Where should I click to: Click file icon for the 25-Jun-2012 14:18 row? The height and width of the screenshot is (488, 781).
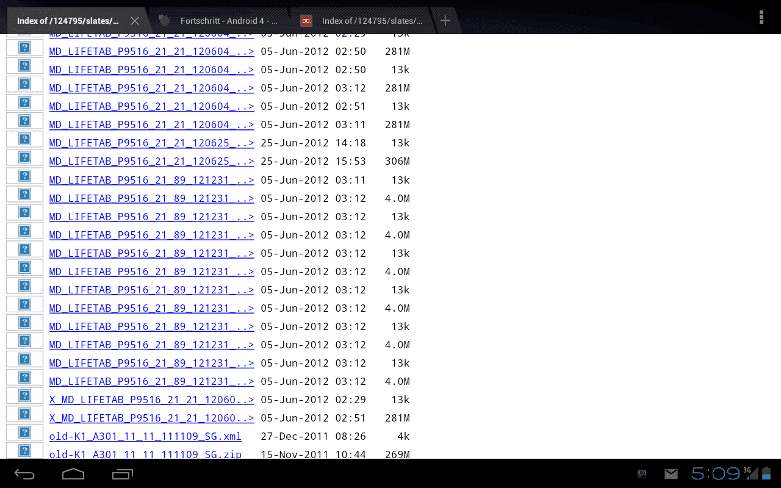click(x=25, y=139)
